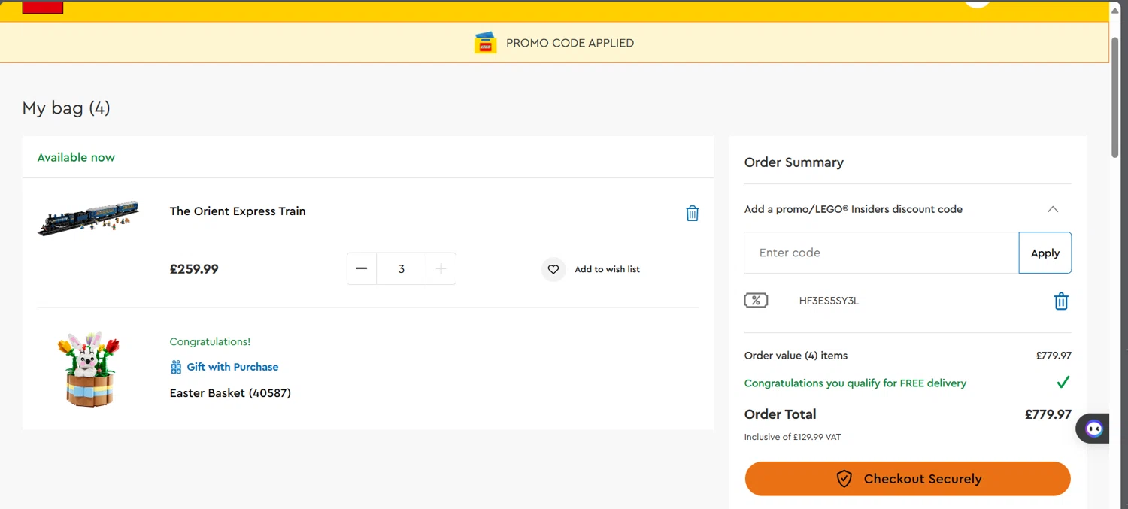Increase Orient Express quantity with plus
1128x509 pixels.
tap(441, 268)
